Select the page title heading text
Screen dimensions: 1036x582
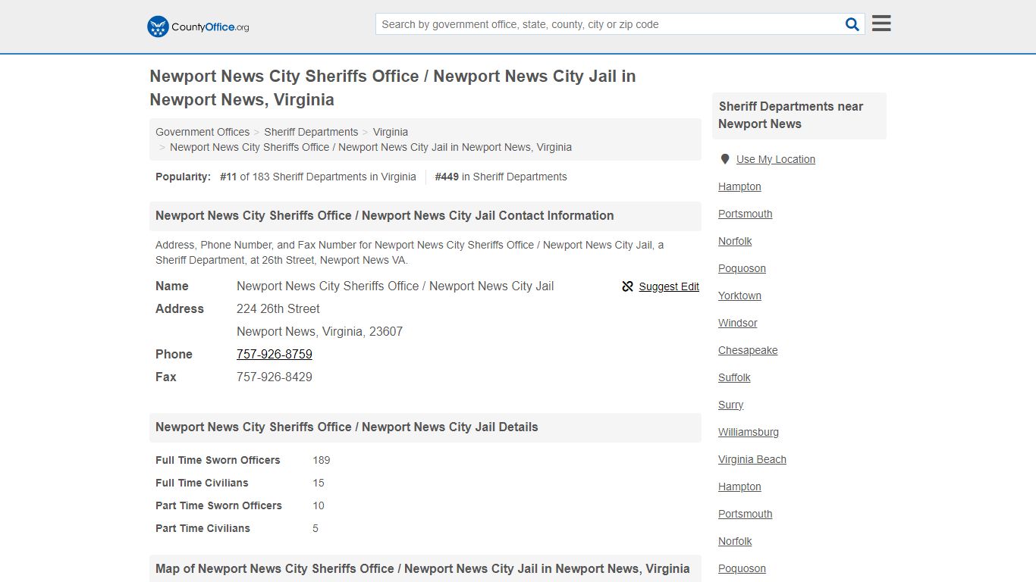pos(393,88)
